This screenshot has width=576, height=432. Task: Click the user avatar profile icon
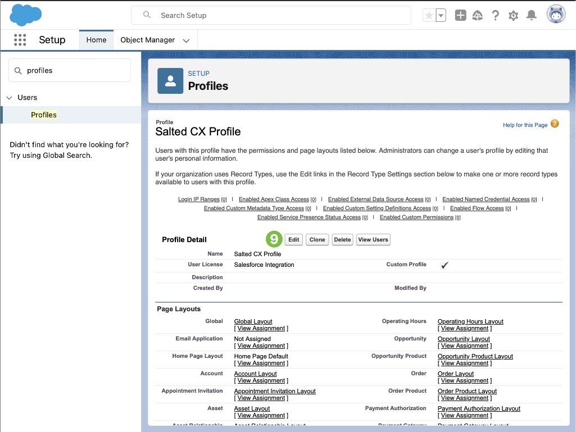pos(556,15)
